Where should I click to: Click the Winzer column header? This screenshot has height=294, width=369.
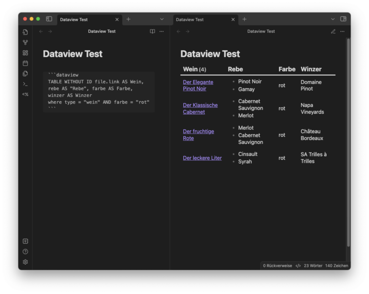coord(311,69)
